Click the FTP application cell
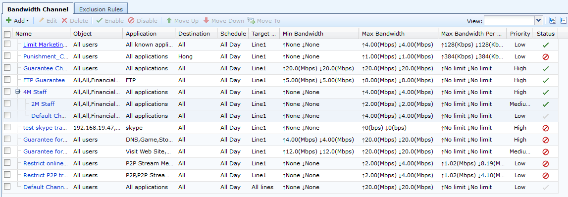Viewport: 568px width, 197px height. [x=131, y=80]
